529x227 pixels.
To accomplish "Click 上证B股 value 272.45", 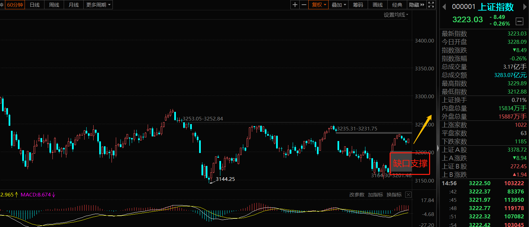I will coord(518,166).
